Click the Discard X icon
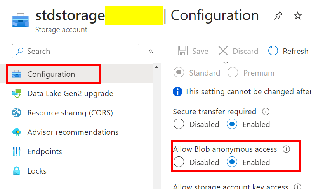The image size is (311, 189). (223, 51)
